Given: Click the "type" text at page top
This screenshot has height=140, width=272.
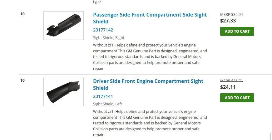Looking at the screenshot, I should point(97,2).
